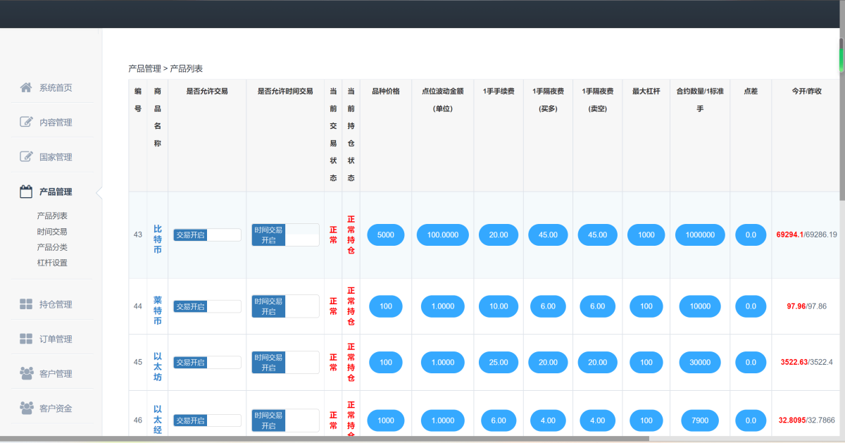Open the 时间交易 submenu item
845x443 pixels.
[52, 232]
